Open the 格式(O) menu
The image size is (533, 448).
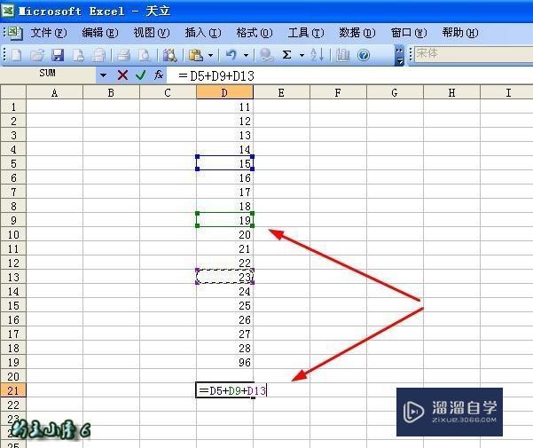click(255, 33)
